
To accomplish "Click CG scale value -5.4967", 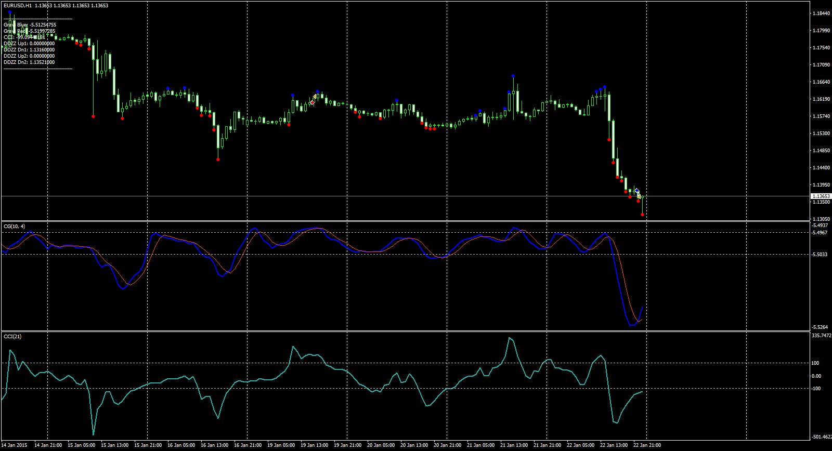I will pos(820,233).
